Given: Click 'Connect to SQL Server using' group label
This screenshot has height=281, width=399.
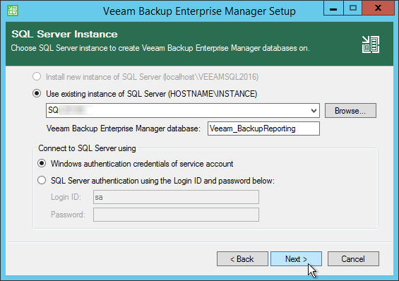Looking at the screenshot, I should click(87, 148).
